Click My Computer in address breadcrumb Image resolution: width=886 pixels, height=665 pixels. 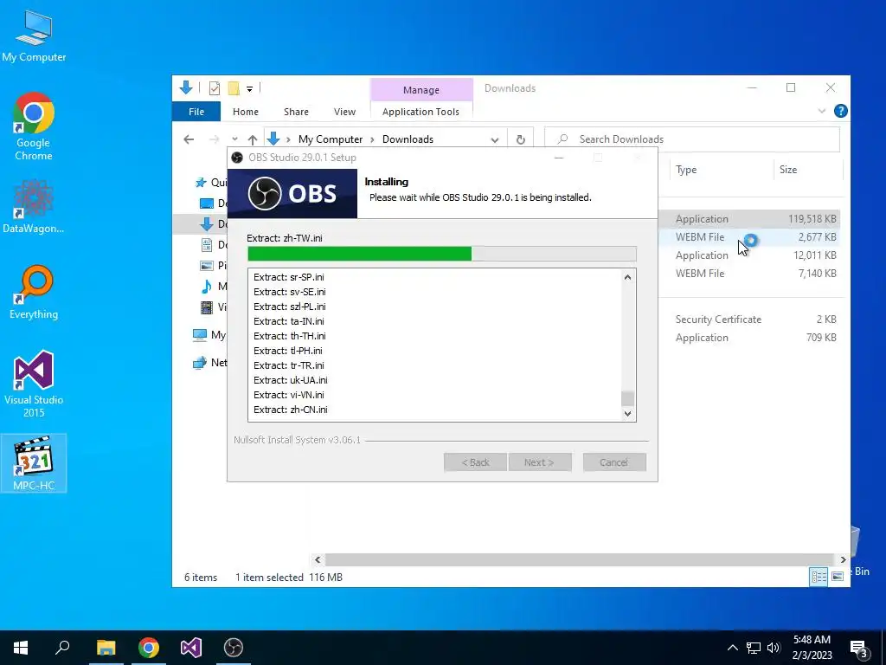tap(331, 139)
